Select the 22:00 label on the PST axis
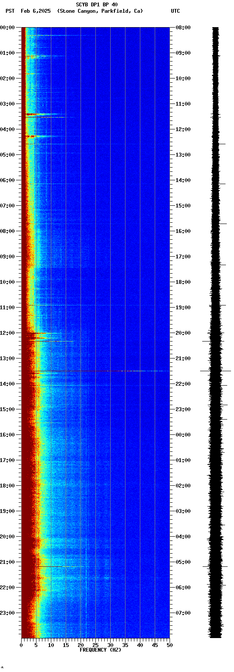Viewport: 234px width, 672px height. pos(8,588)
